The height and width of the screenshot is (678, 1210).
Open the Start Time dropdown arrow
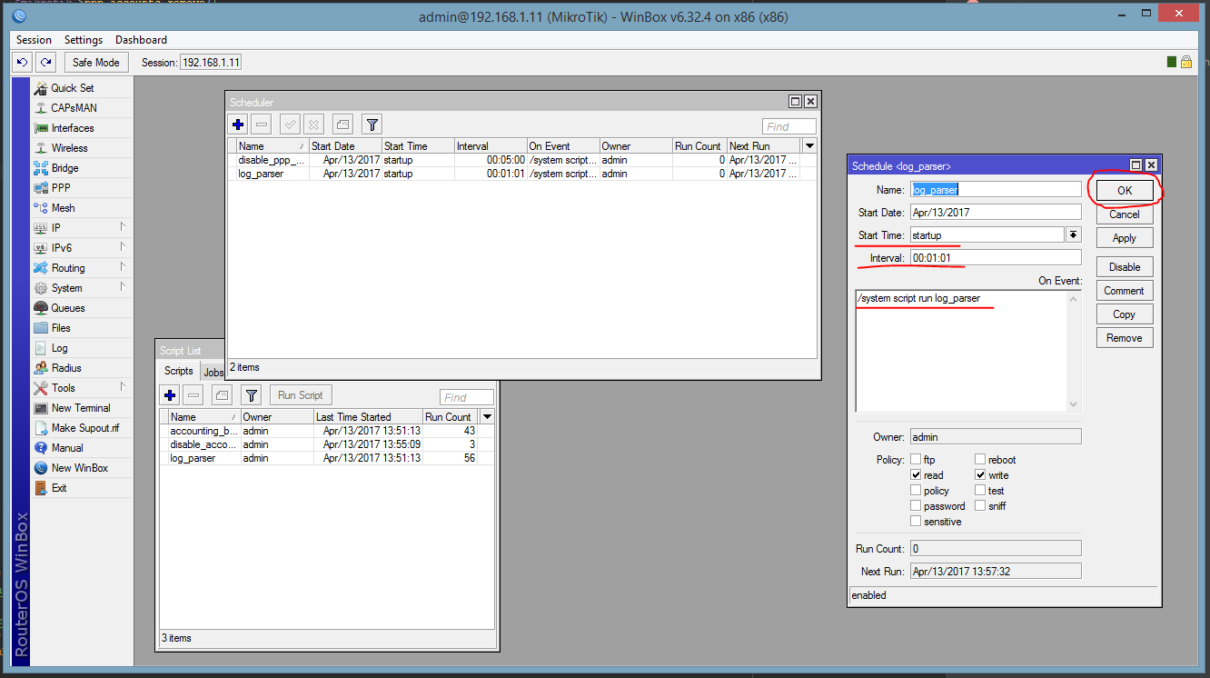1073,234
